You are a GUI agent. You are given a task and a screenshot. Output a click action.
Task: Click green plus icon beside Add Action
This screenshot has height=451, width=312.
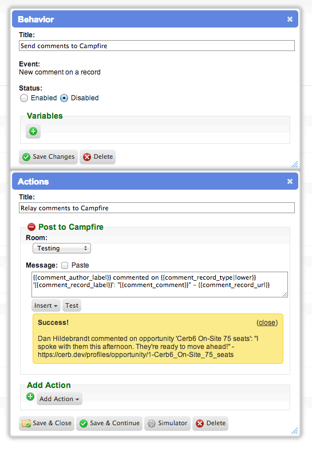point(30,397)
